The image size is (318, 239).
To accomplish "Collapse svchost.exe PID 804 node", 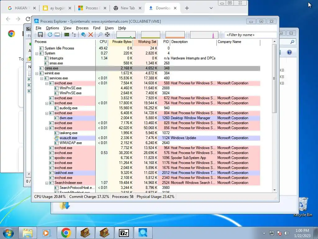I will tap(47, 113).
